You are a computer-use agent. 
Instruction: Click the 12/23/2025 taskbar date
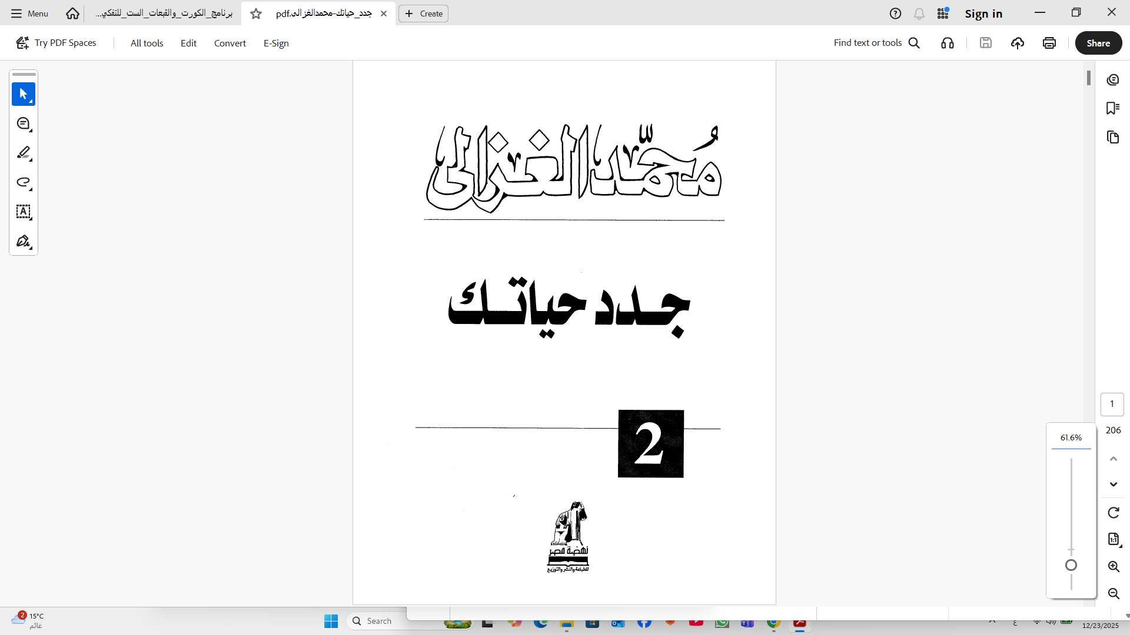(1100, 626)
